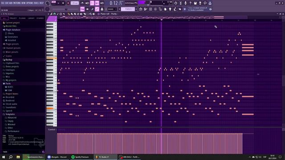Open the help question mark icon
This screenshot has width=285, height=160.
pyautogui.click(x=190, y=3)
